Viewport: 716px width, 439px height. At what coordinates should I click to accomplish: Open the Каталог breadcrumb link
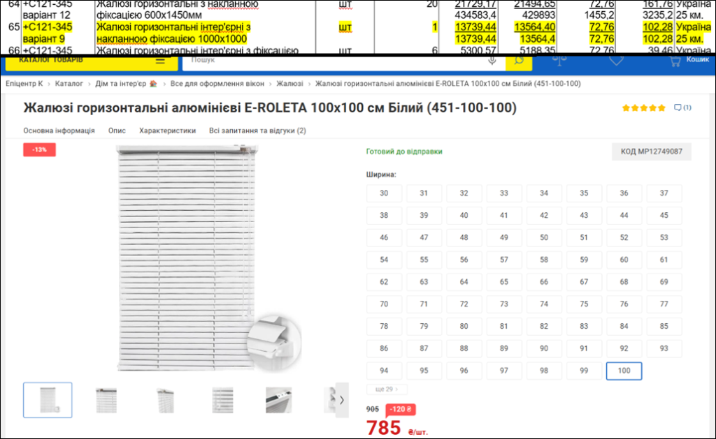pos(69,84)
